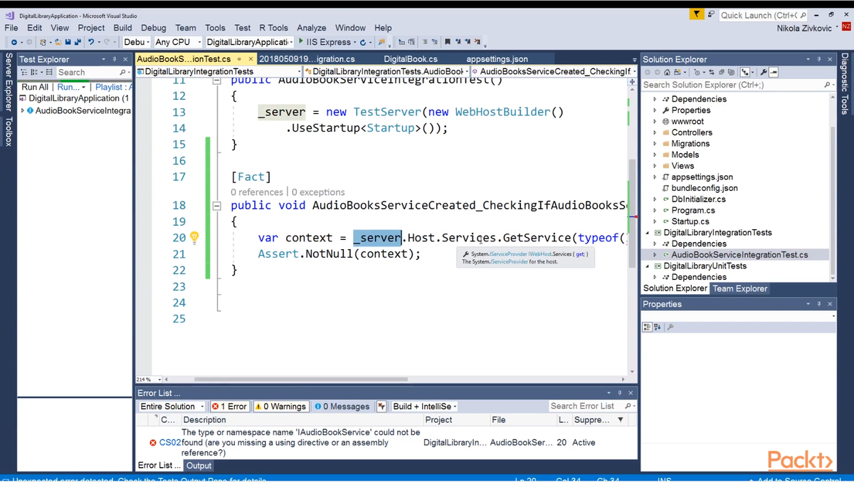Open the Any CPU platform dropdown
The image size is (854, 482).
tap(178, 42)
